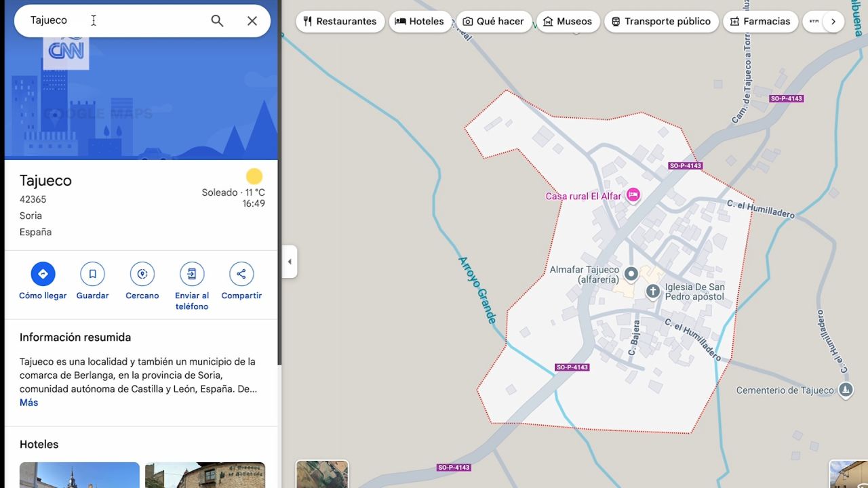Viewport: 868px width, 488px height.
Task: Select the Restaurantes filter chip
Action: (340, 21)
